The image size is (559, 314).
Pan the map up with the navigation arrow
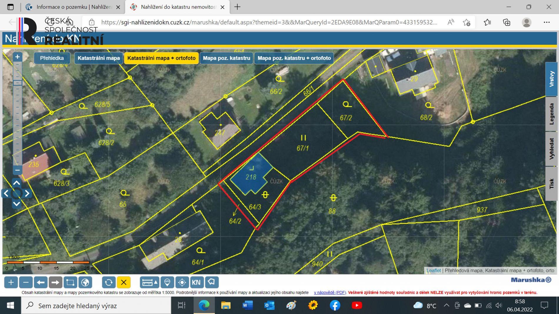click(17, 183)
